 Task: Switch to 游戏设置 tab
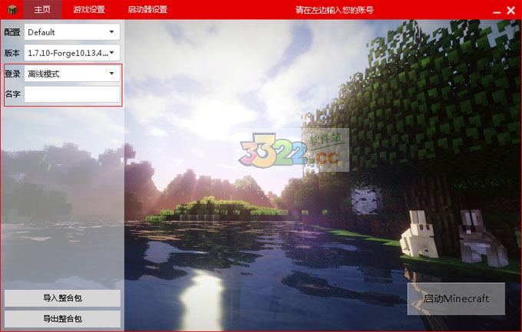(89, 9)
